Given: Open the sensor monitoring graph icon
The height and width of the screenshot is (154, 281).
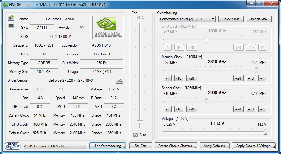Looking at the screenshot, I should coord(11,26).
